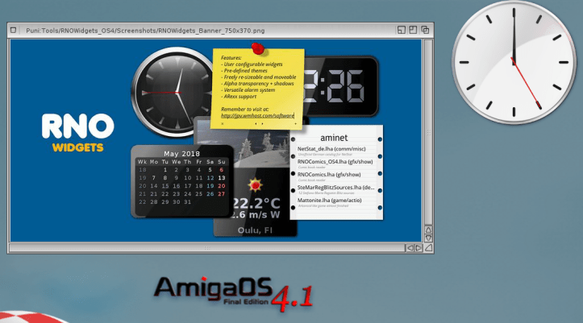Click the scroll down arrow gadget
Image resolution: width=583 pixels, height=323 pixels.
(x=428, y=238)
